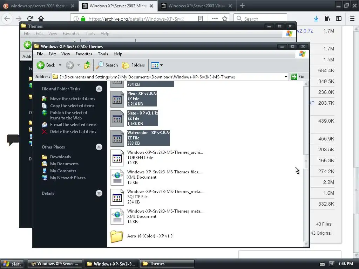Open Downloads under Other Places
Screen dimensions: 359x269
click(x=60, y=157)
